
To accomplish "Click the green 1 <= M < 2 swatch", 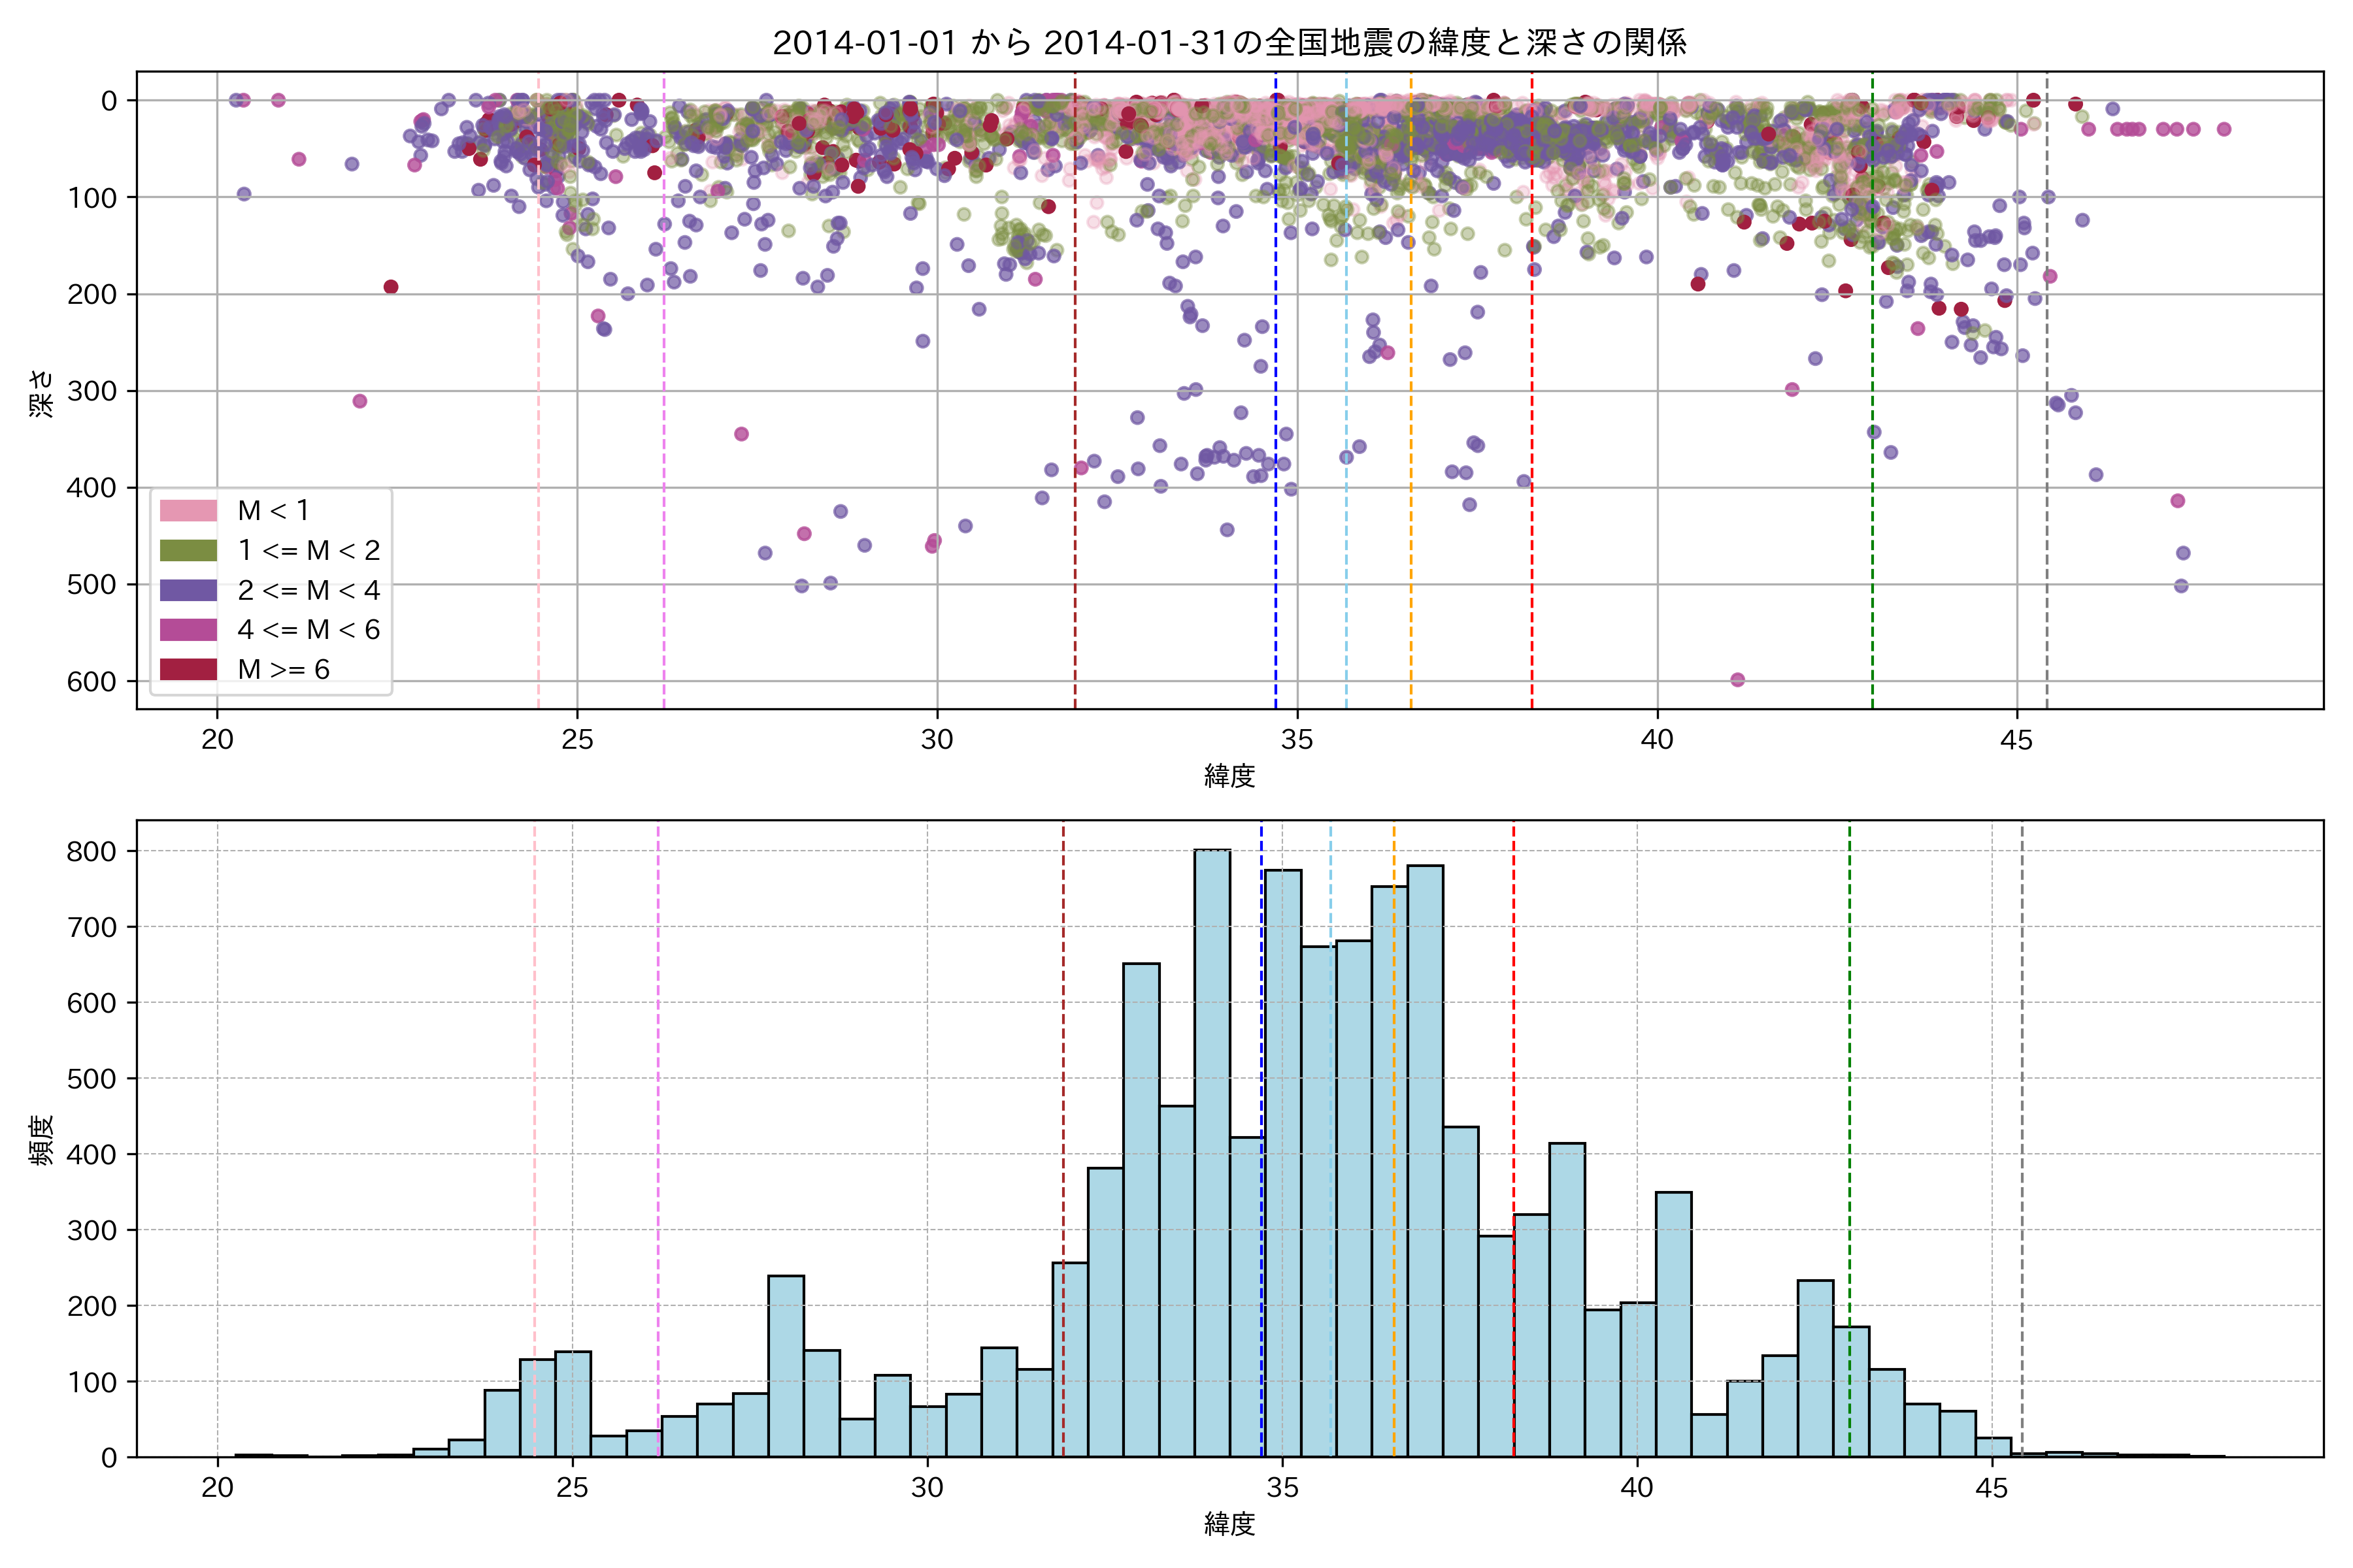I will (188, 550).
